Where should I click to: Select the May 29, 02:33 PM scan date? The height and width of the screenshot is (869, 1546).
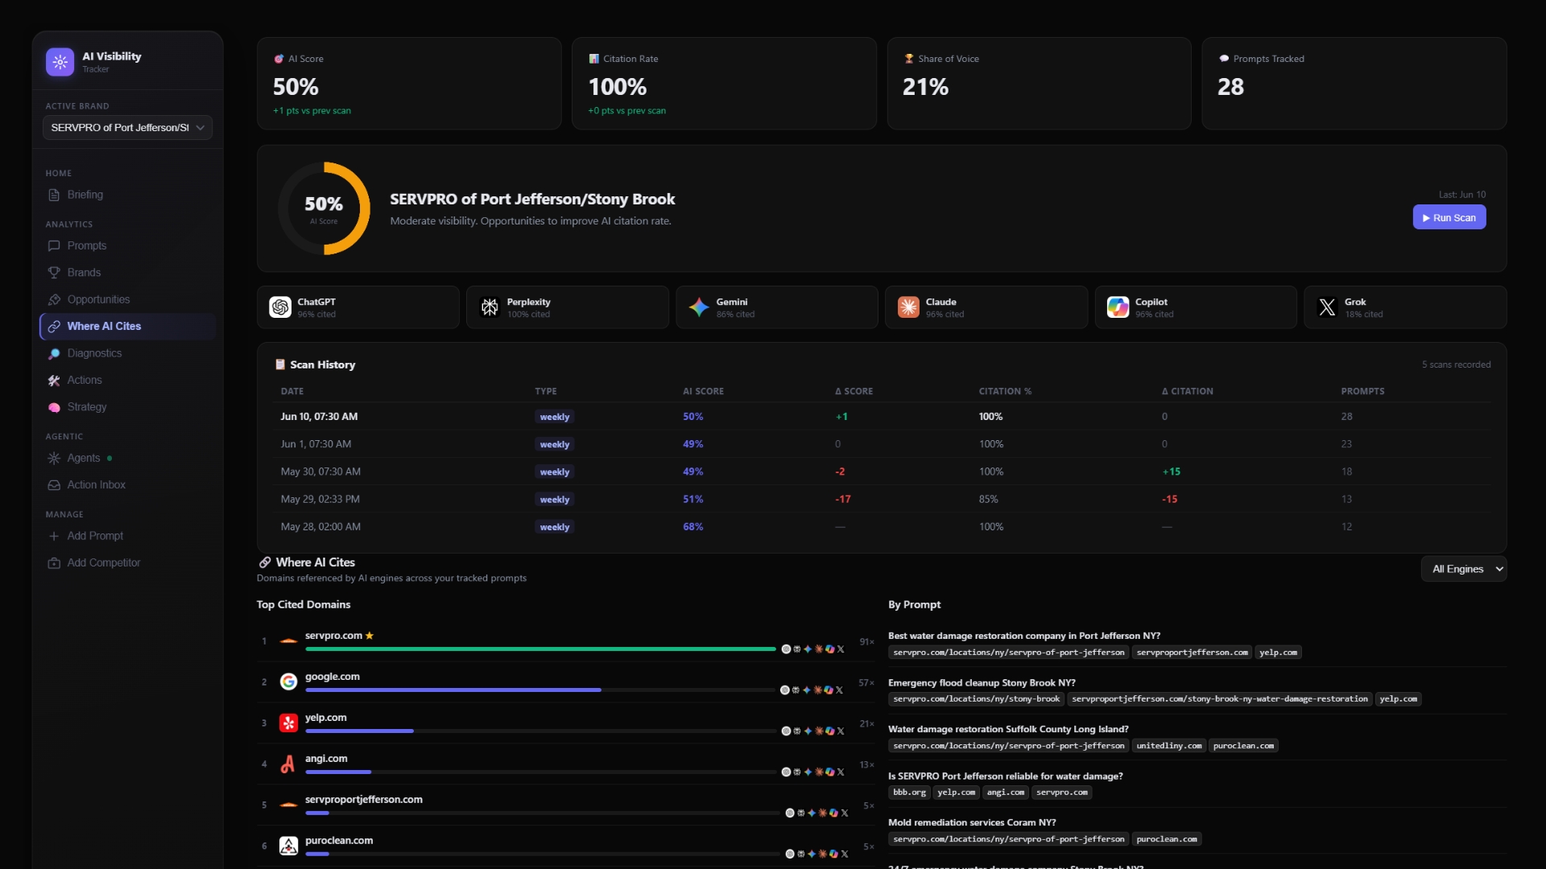click(320, 499)
